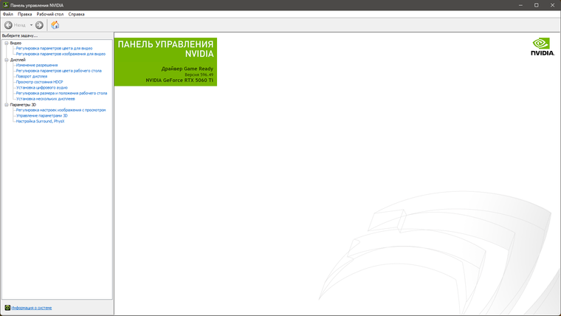Collapse the Параметры 3D tree node
Image resolution: width=561 pixels, height=316 pixels.
point(7,105)
